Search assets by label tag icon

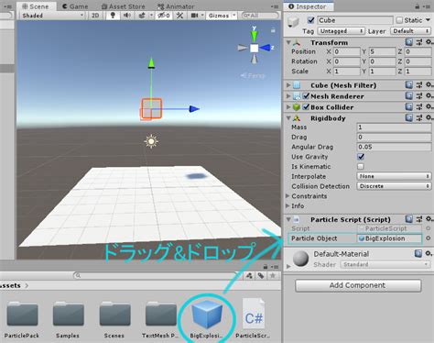(x=261, y=276)
